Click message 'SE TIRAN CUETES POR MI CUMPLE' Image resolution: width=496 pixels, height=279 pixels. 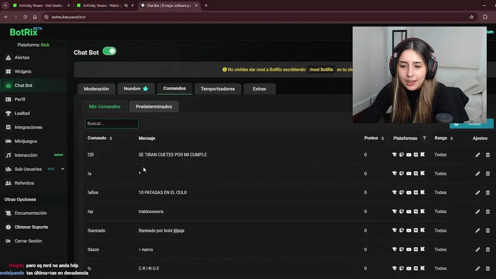(173, 155)
